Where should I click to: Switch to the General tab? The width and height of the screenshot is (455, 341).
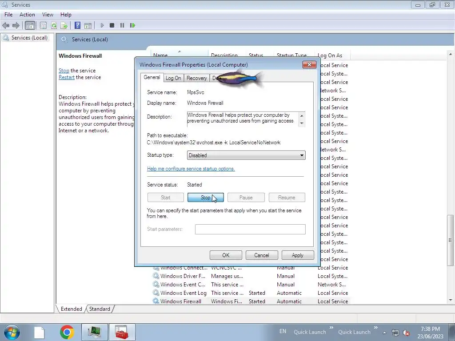[152, 77]
